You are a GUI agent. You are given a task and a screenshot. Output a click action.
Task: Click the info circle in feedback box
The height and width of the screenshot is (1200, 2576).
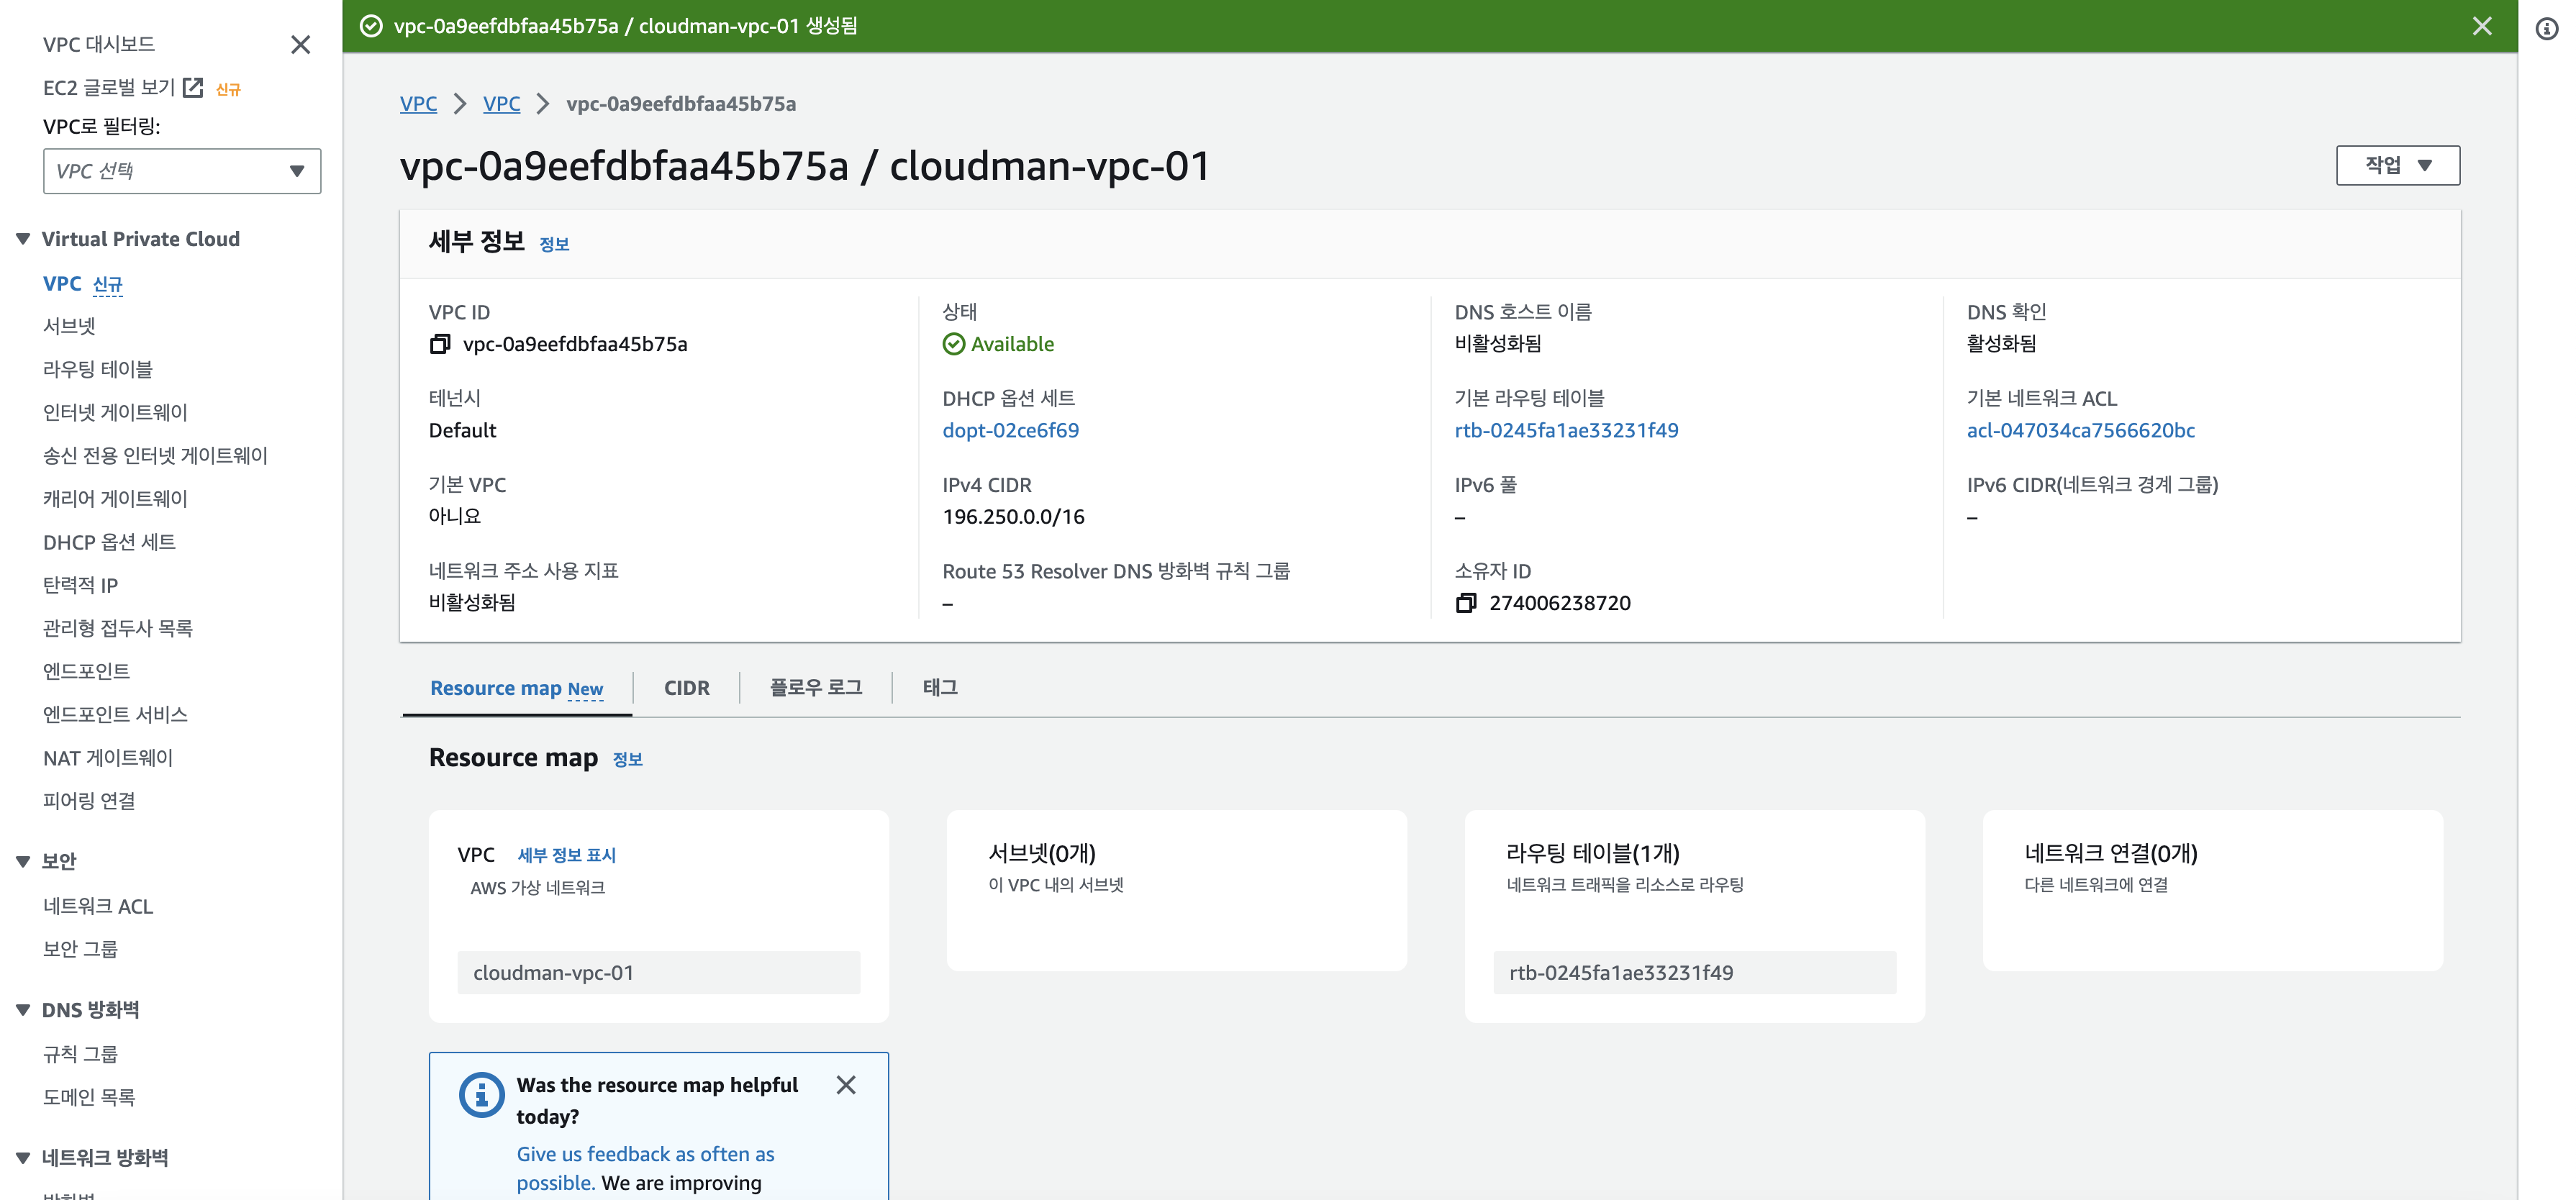[x=481, y=1095]
